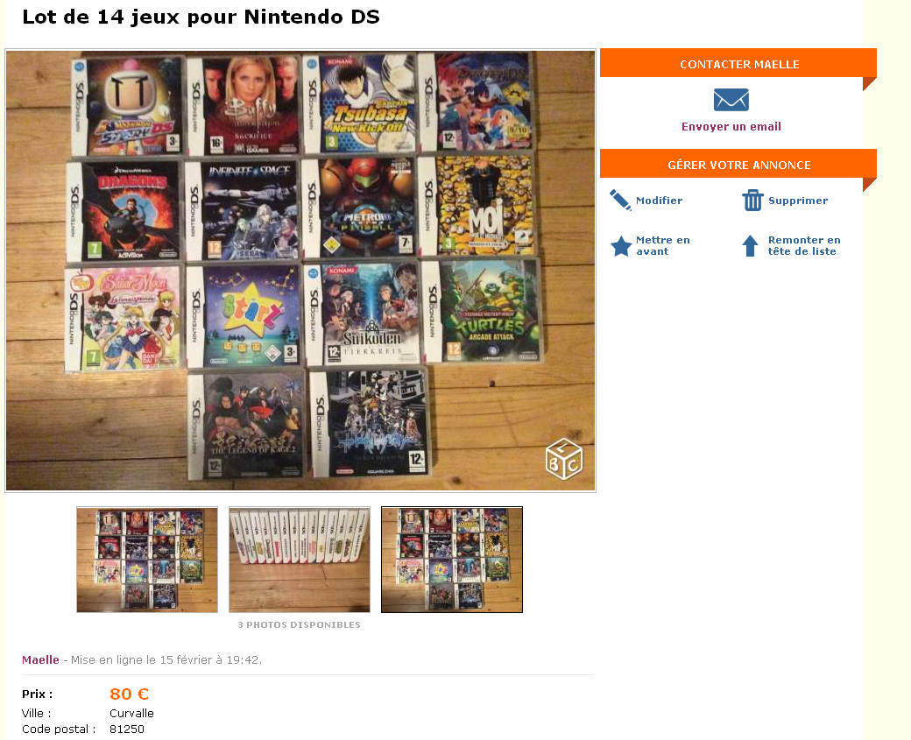Click the 80 € price text
This screenshot has height=740, width=911.
[129, 694]
